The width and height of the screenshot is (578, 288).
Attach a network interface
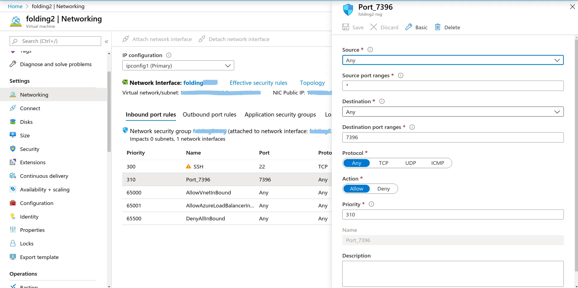coord(157,39)
